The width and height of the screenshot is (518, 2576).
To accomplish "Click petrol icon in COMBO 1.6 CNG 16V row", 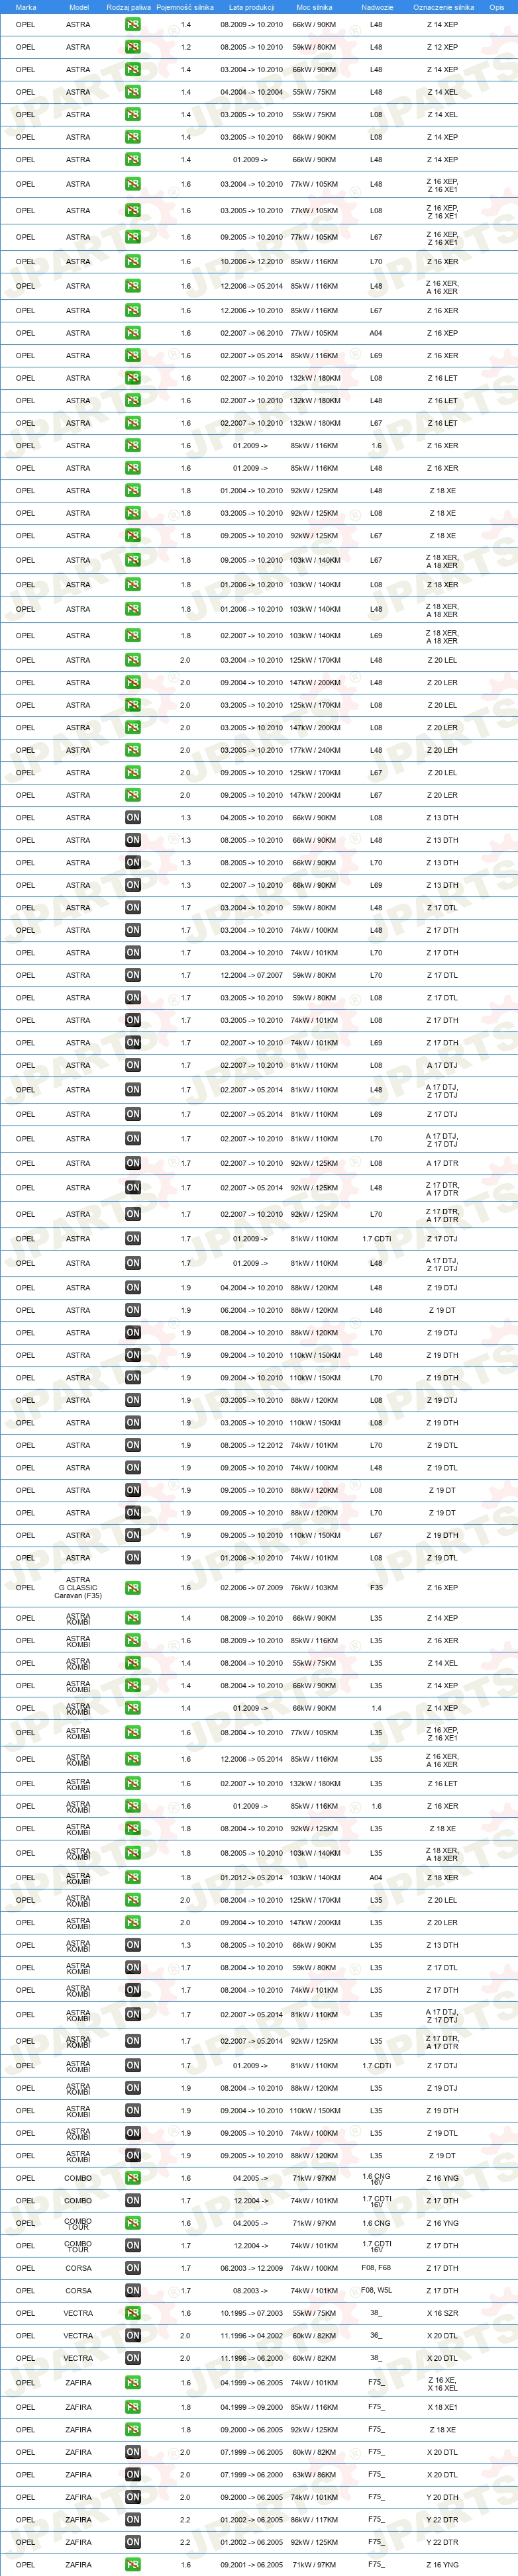I will (132, 2178).
